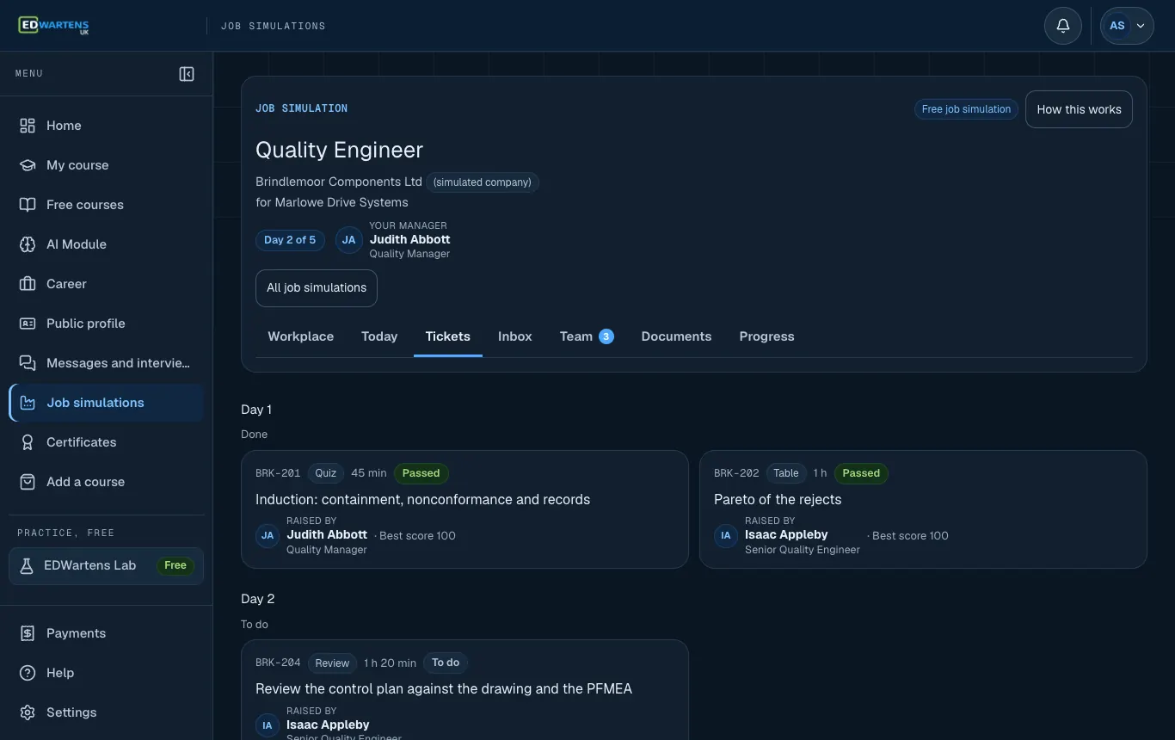Switch to the Workplace tab
Screen dimensions: 1175x740
pos(301,336)
